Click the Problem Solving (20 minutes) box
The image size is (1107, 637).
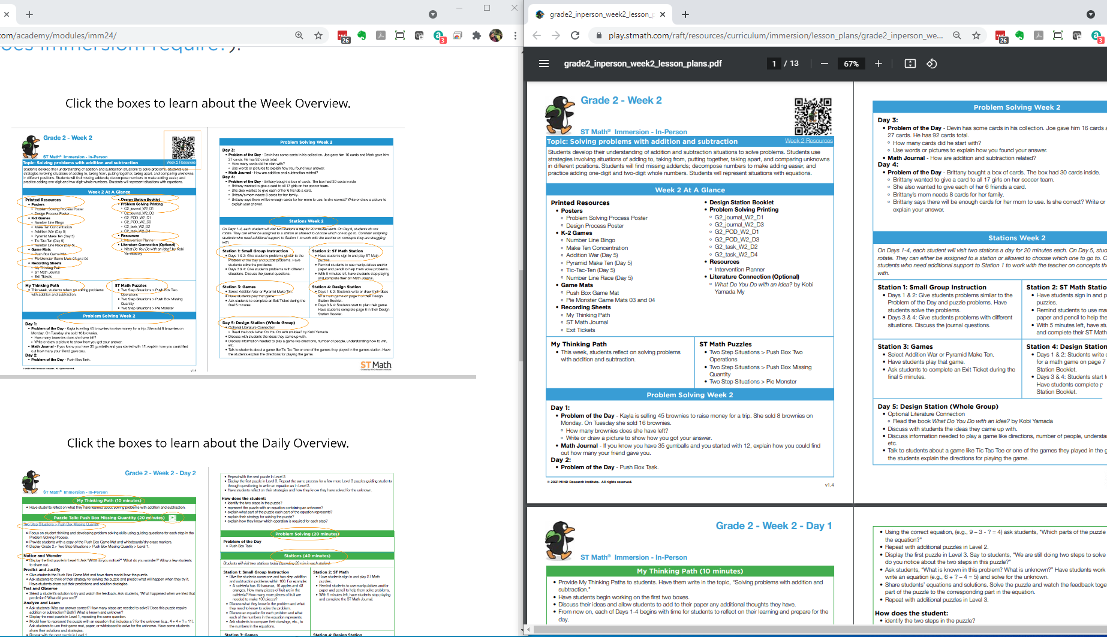306,534
